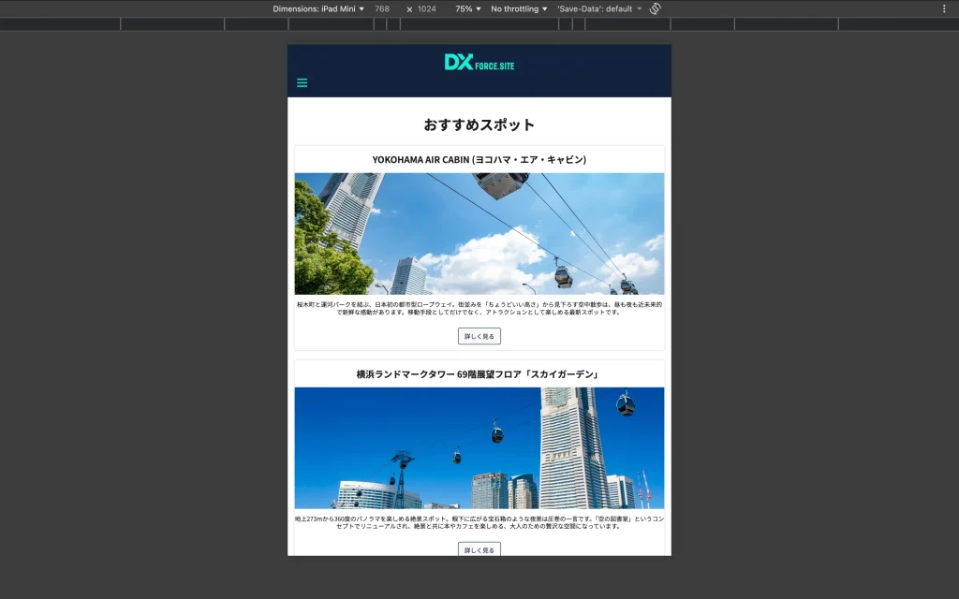The width and height of the screenshot is (959, 599).
Task: Open the Dimensions: iPad Mini device dropdown
Action: click(318, 8)
